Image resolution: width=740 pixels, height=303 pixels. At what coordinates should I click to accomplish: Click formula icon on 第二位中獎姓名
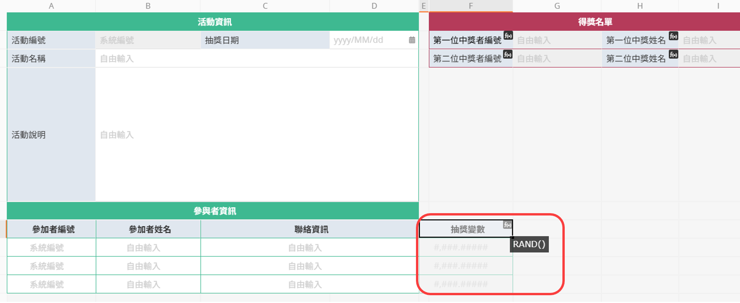(673, 54)
